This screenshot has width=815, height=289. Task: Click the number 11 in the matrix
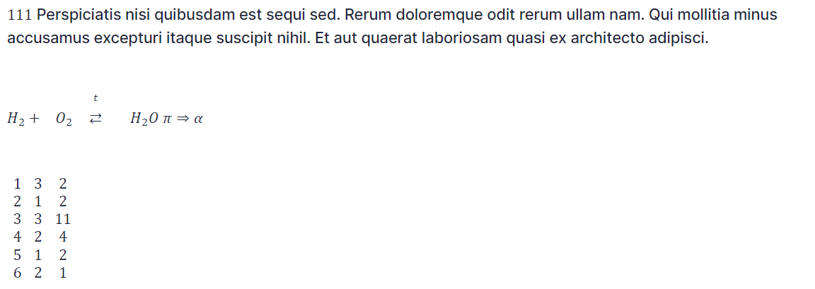pos(63,219)
